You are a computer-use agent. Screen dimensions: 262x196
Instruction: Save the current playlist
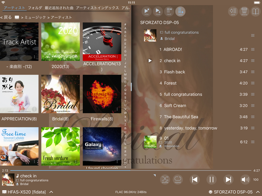[233, 11]
